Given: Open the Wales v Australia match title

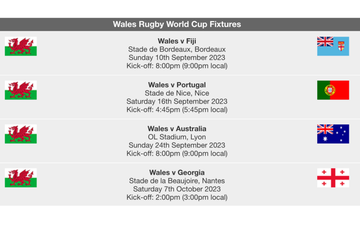Looking at the screenshot, I should 177,129.
